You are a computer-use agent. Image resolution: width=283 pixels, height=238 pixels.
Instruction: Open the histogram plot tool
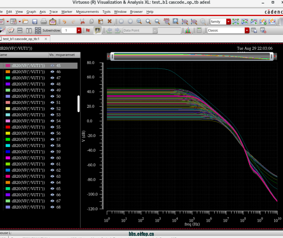(x=188, y=30)
